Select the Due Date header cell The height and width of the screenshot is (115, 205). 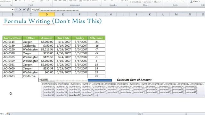pos(63,38)
